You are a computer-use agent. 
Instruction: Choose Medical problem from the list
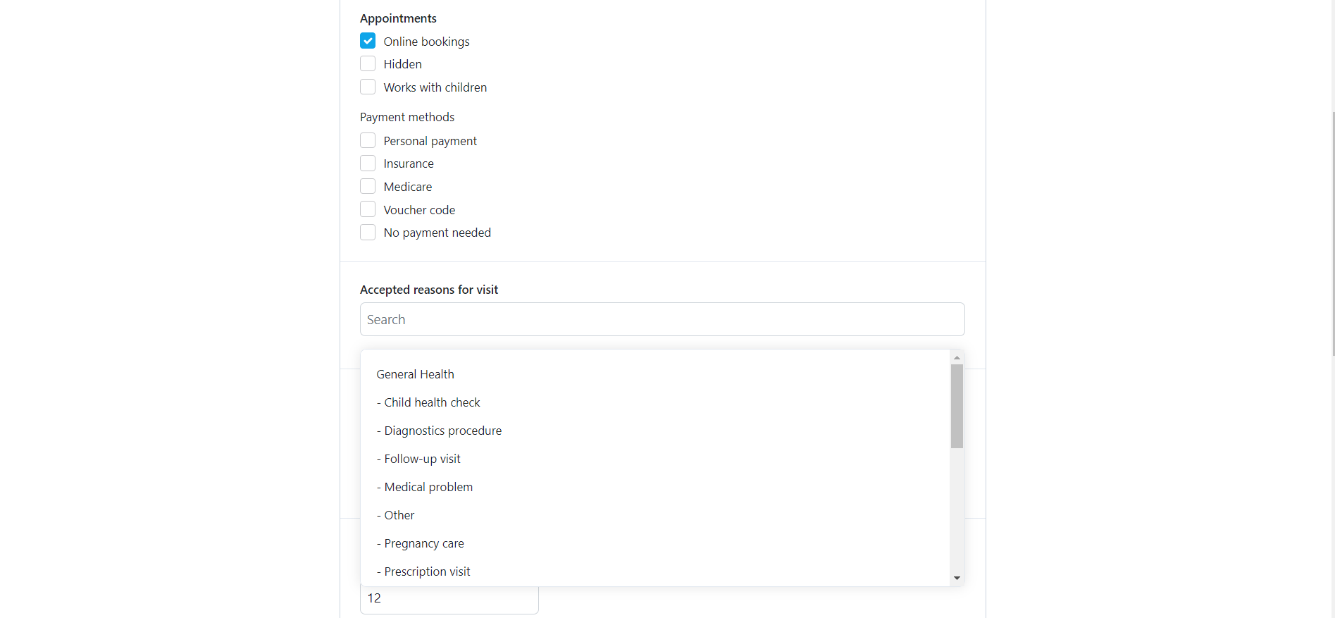655,487
